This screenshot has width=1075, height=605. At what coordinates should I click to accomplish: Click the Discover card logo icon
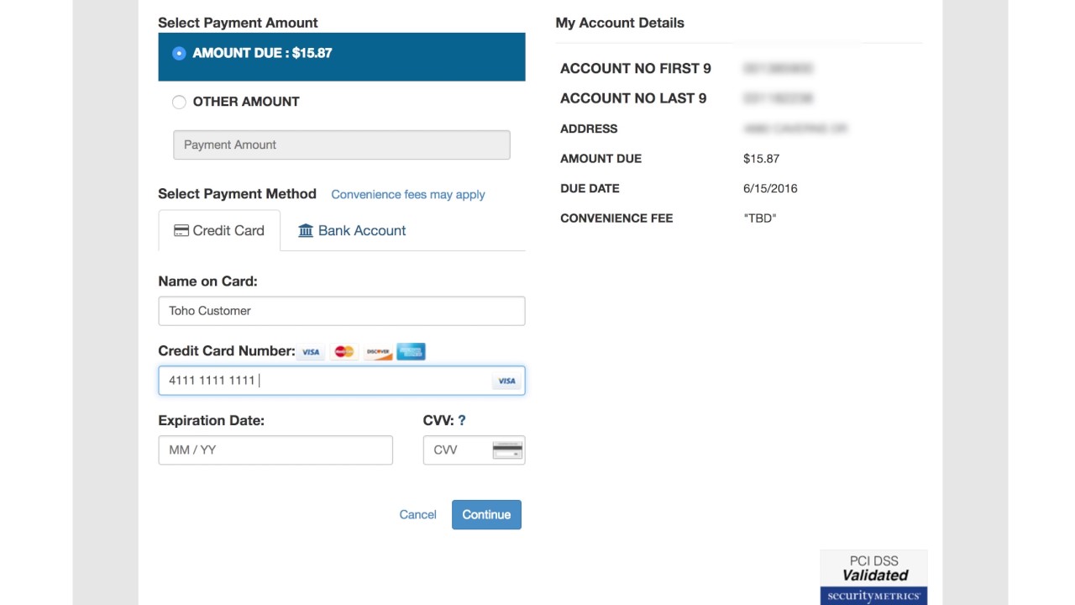pos(378,352)
